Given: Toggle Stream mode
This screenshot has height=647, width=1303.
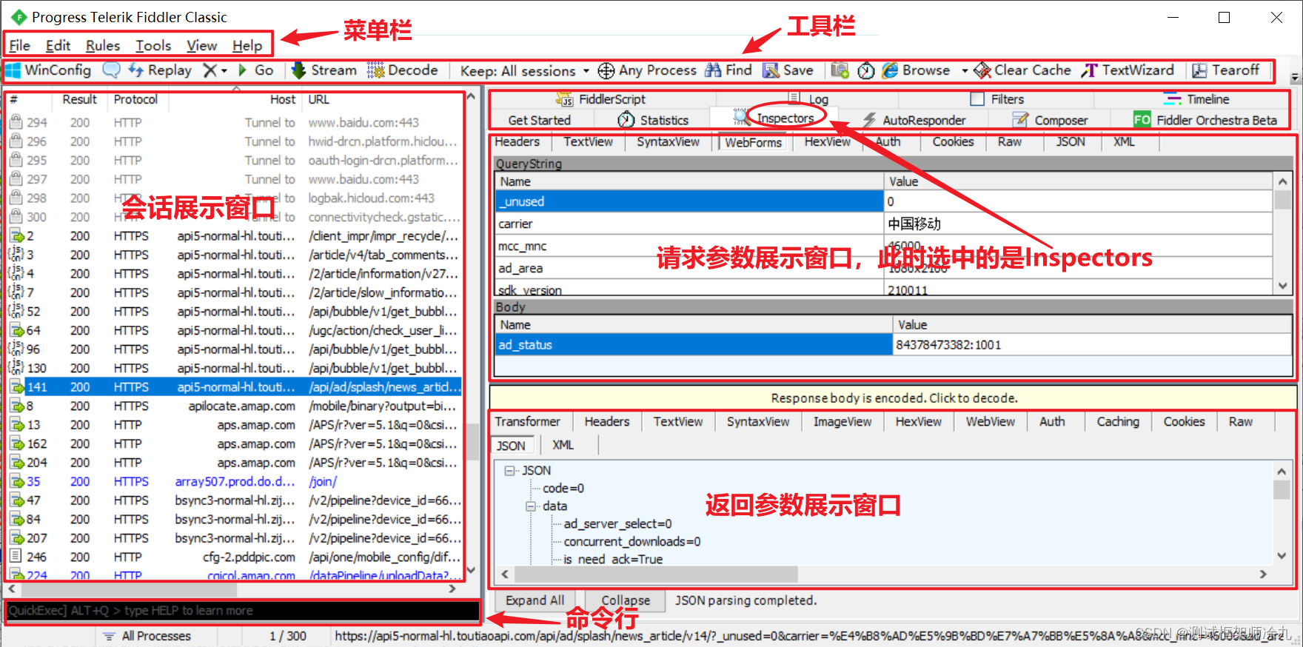Looking at the screenshot, I should click(324, 70).
